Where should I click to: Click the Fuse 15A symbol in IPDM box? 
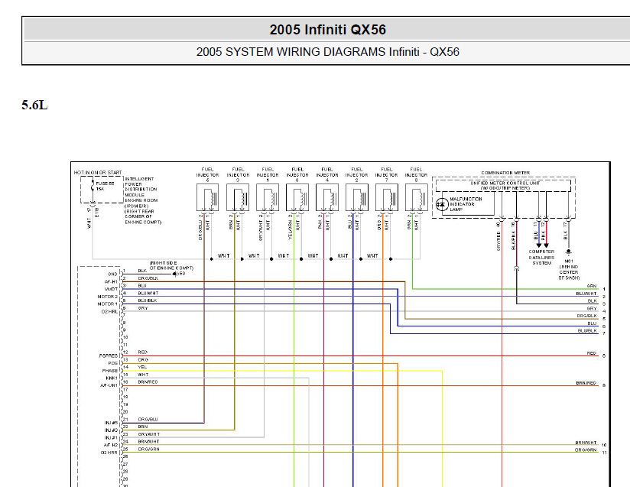tap(93, 186)
